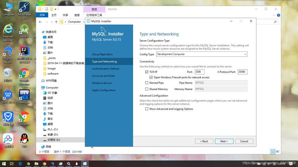Open WPS 2019 desktop icon
Viewport: 298px width, 167px height.
(8, 97)
